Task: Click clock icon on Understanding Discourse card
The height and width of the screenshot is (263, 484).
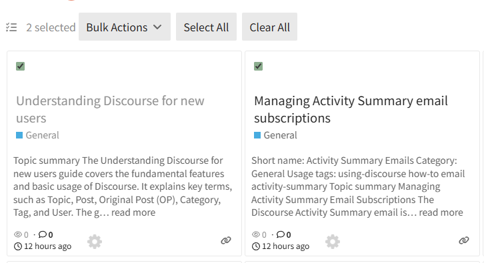Action: click(x=18, y=246)
